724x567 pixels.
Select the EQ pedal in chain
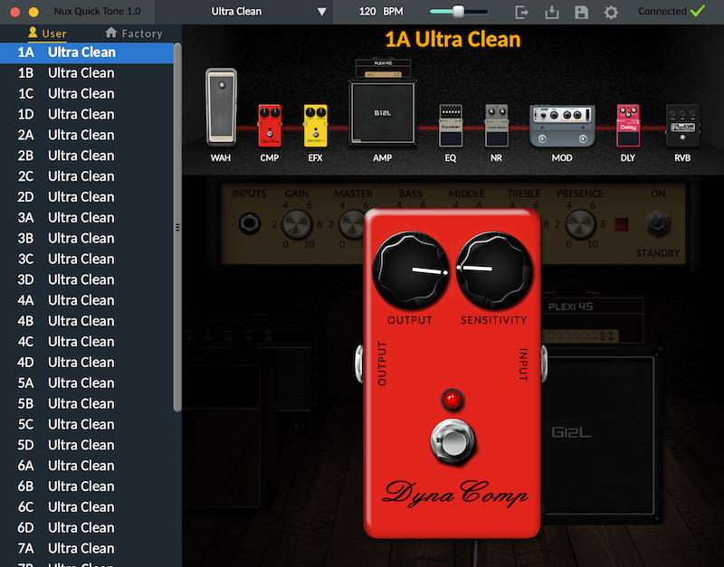pyautogui.click(x=451, y=125)
